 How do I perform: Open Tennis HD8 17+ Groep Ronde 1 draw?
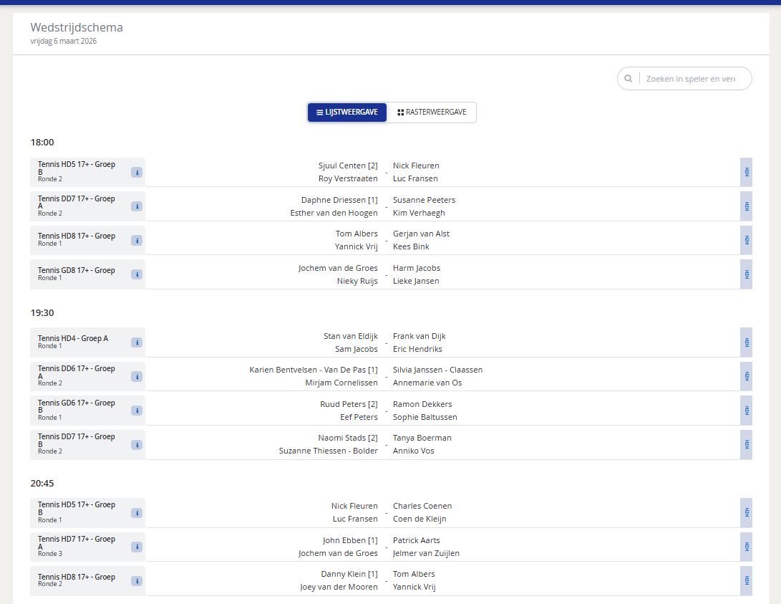77,236
